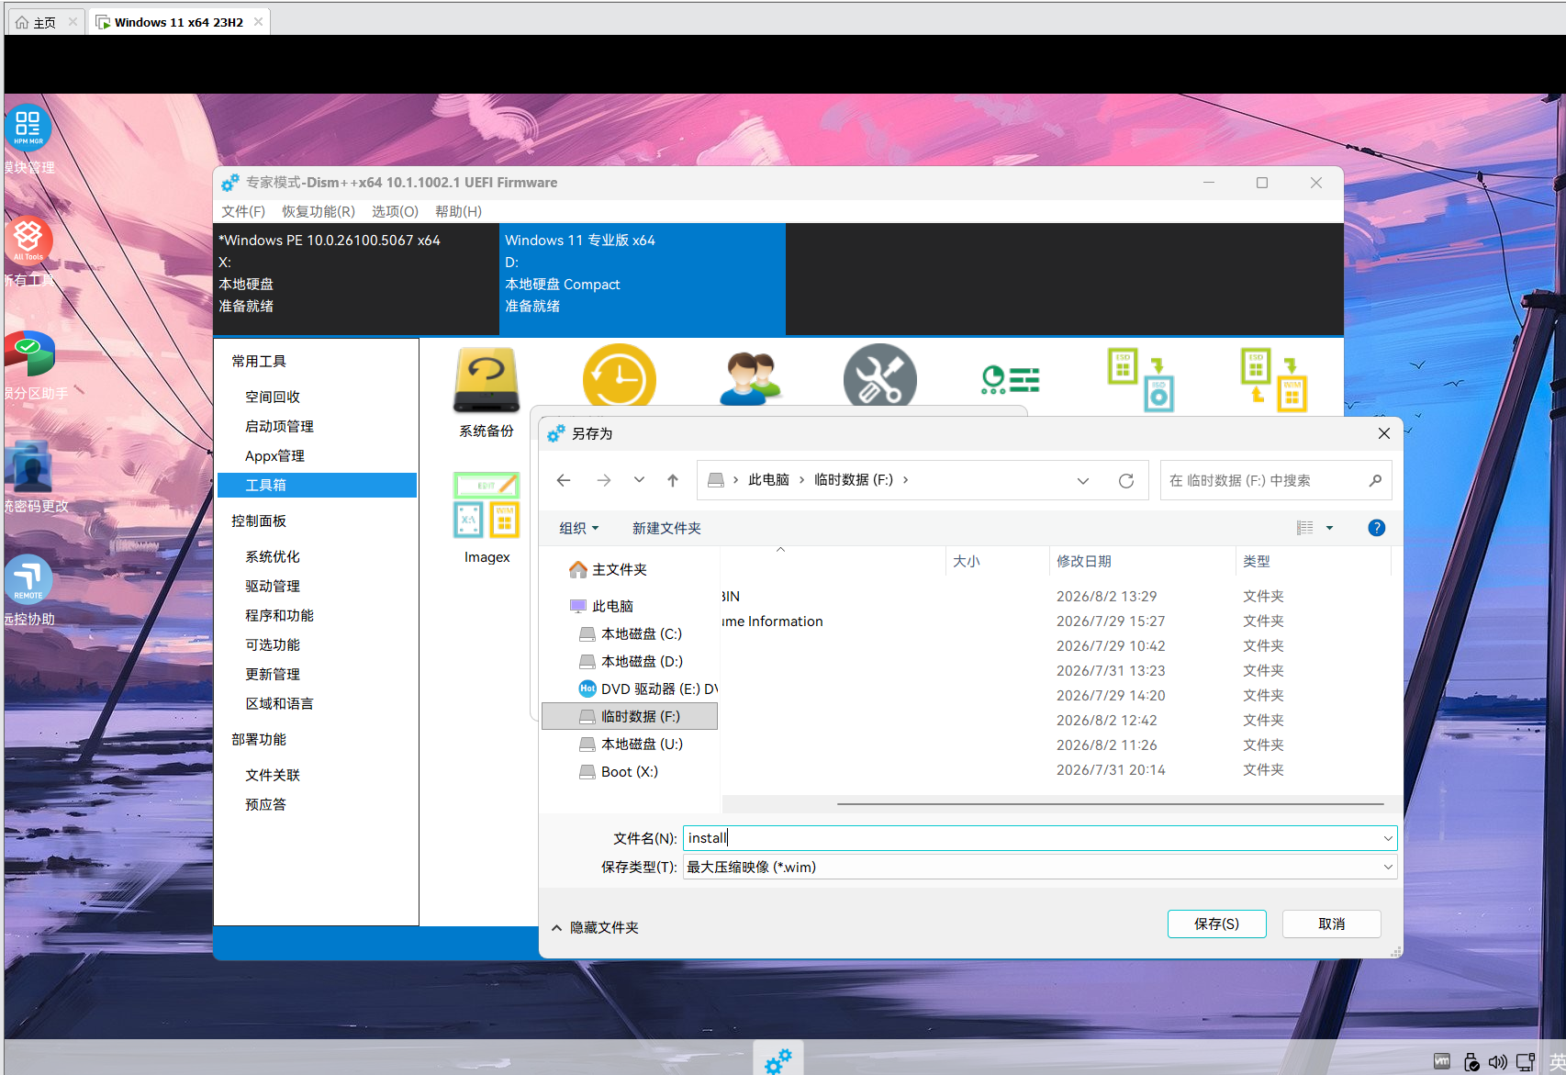Click the safely remove hardware tray icon
The height and width of the screenshot is (1075, 1566).
tap(1471, 1062)
